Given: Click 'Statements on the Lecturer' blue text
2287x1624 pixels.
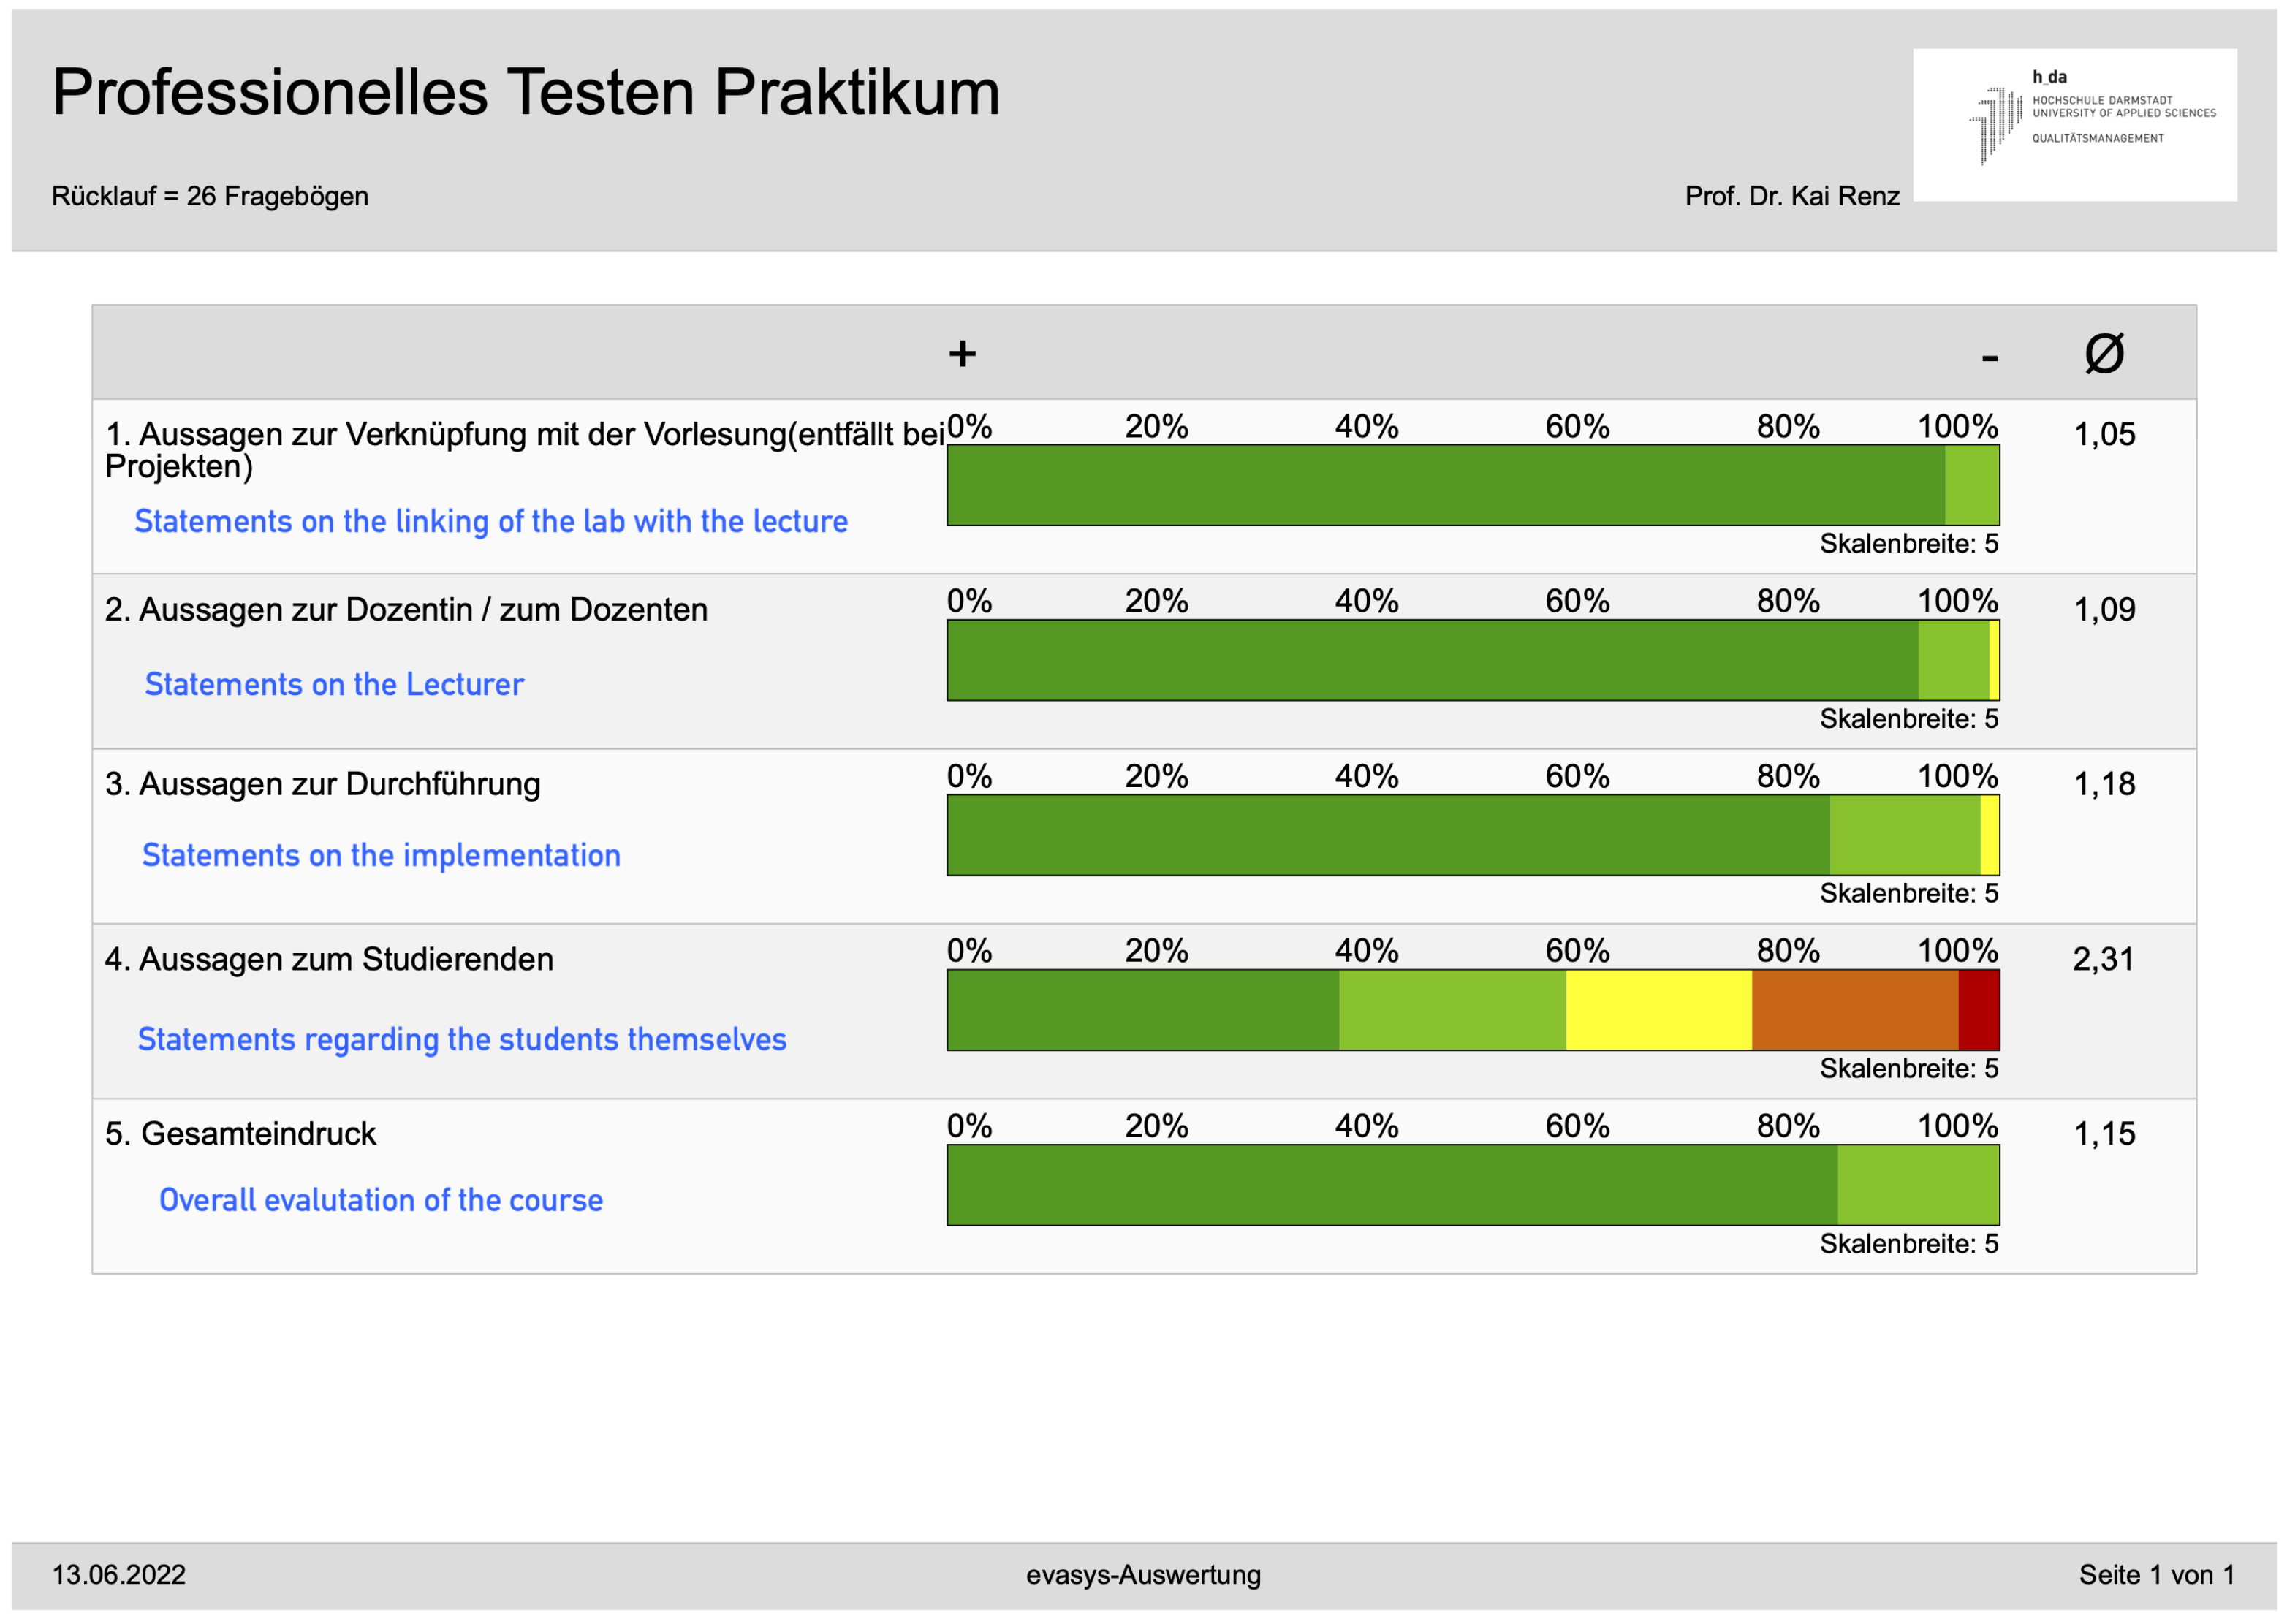Looking at the screenshot, I should click(x=334, y=684).
